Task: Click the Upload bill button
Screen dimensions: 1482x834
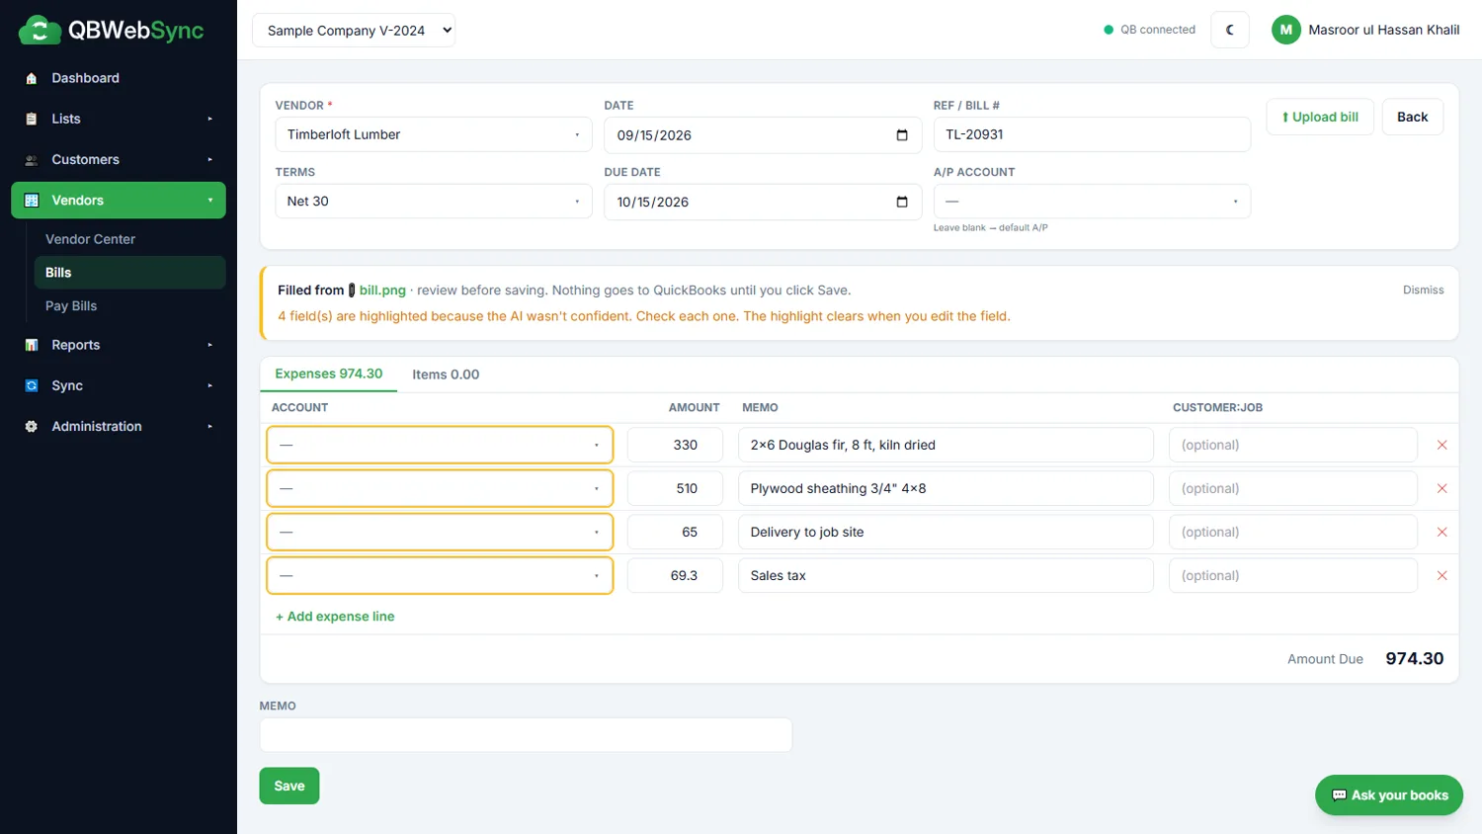Action: click(1320, 117)
